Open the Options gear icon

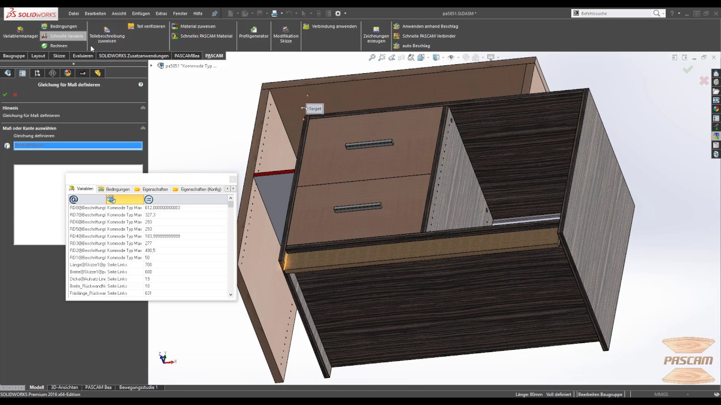tap(338, 13)
